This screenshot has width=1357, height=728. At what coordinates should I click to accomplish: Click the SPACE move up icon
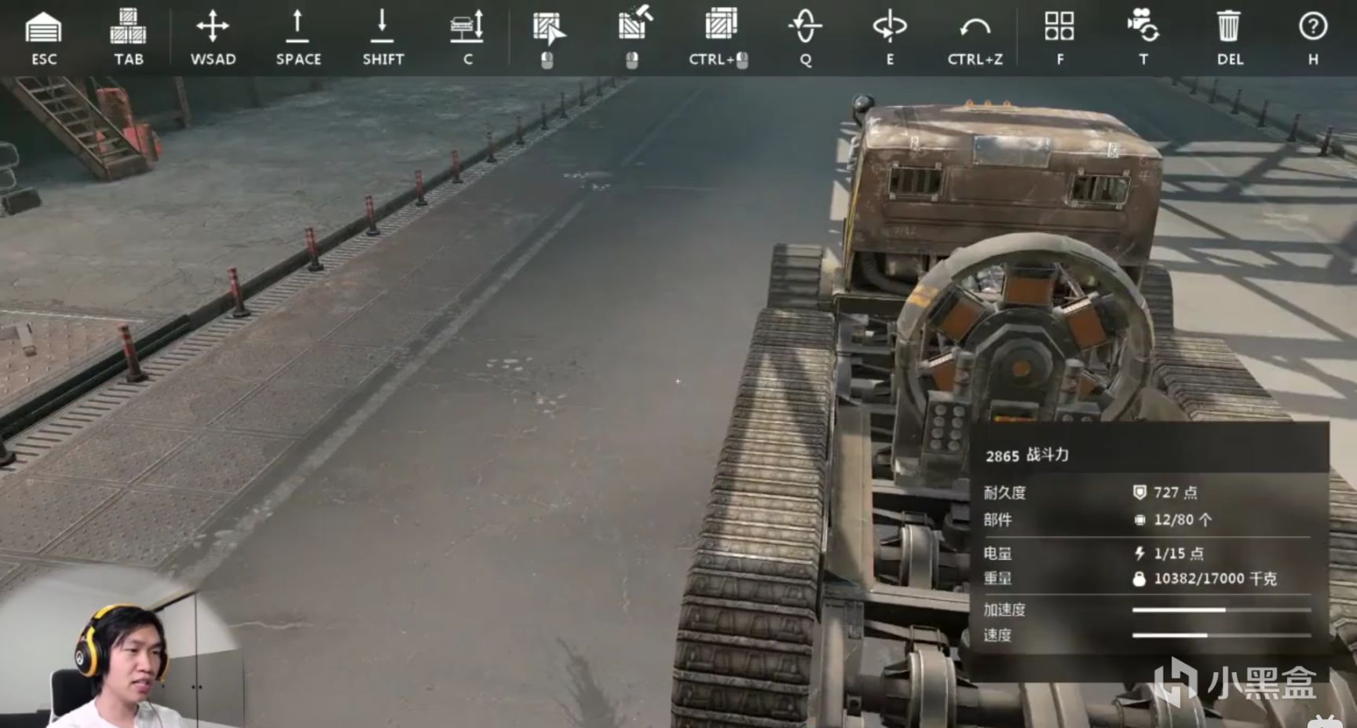pos(298,26)
